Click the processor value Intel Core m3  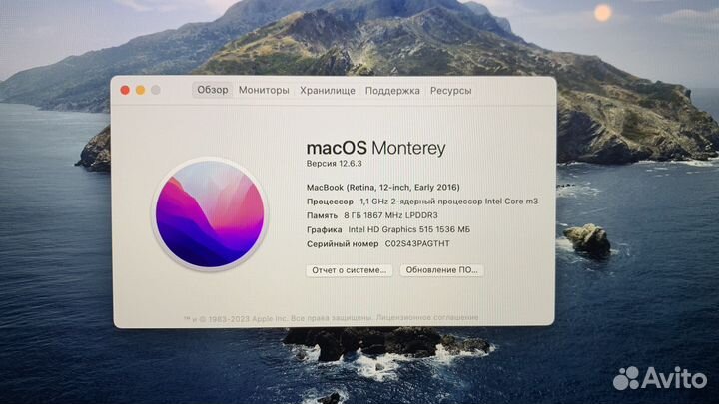tap(511, 202)
